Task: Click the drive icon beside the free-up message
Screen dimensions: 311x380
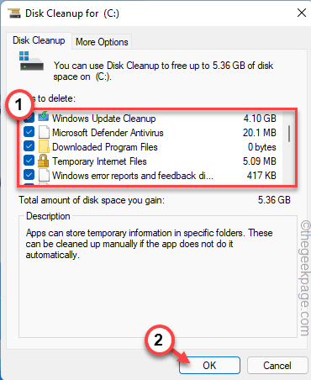Action: click(x=31, y=61)
